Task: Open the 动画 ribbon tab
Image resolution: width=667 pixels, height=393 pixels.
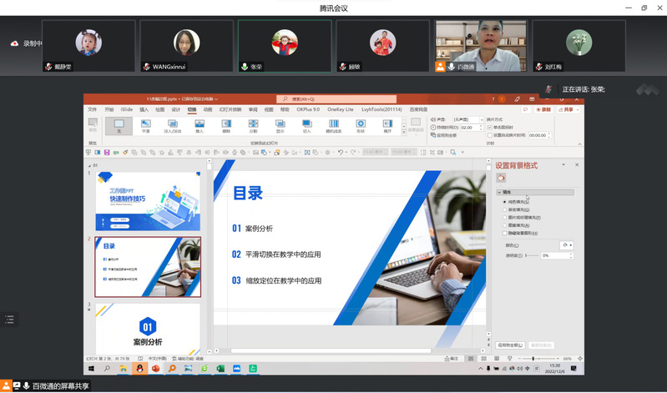Action: [207, 109]
